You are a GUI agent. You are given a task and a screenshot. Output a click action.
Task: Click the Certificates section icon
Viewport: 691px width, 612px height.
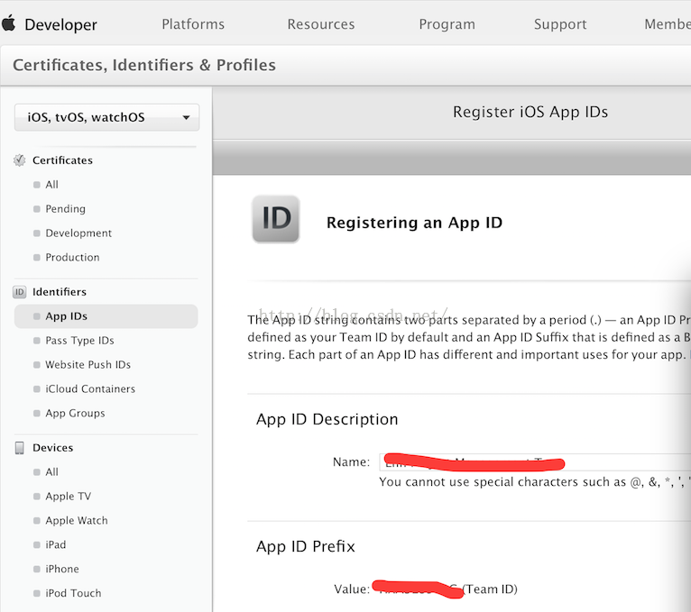click(x=20, y=160)
